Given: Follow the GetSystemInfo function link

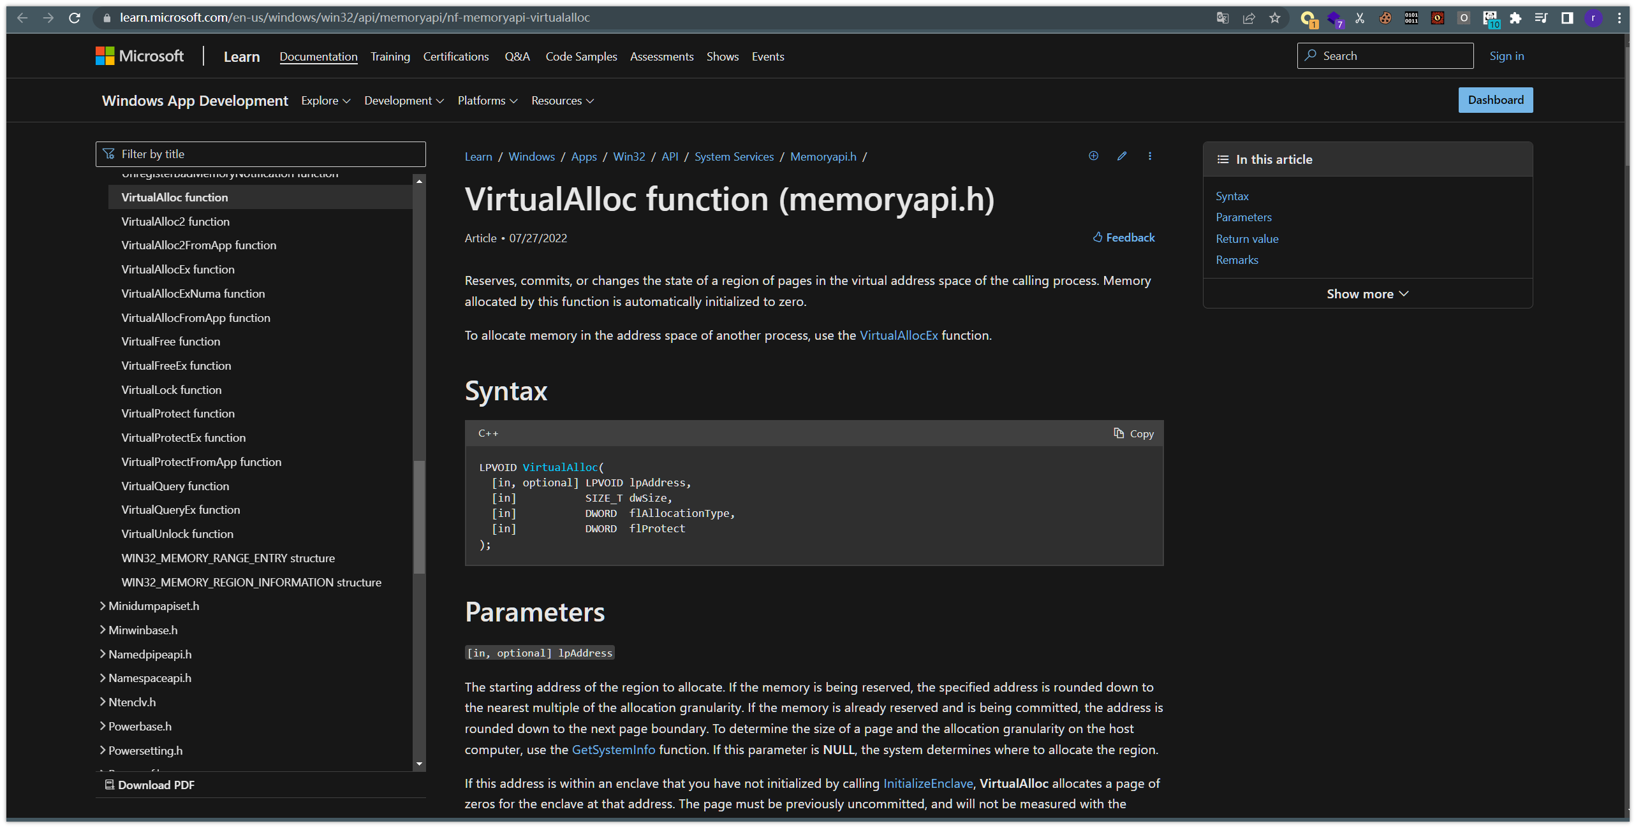Looking at the screenshot, I should point(614,750).
